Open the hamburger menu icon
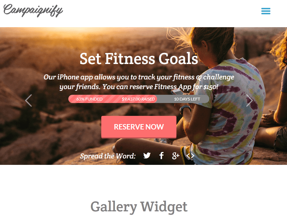The image size is (287, 216). (266, 11)
